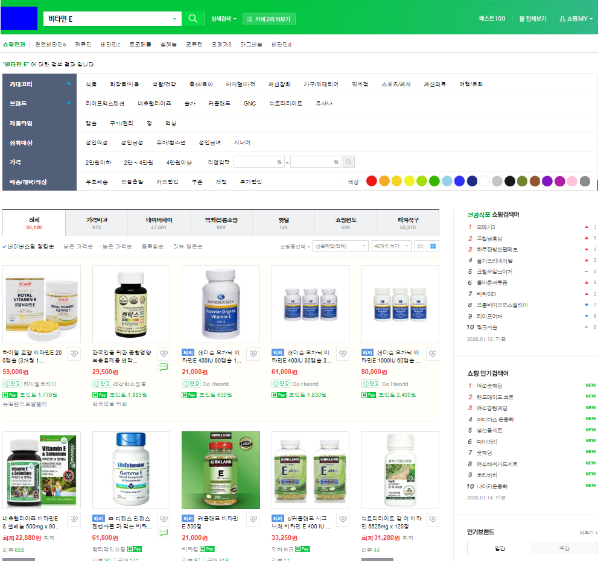Image resolution: width=598 pixels, height=561 pixels.
Task: Open 베스트100 link
Action: pyautogui.click(x=492, y=19)
